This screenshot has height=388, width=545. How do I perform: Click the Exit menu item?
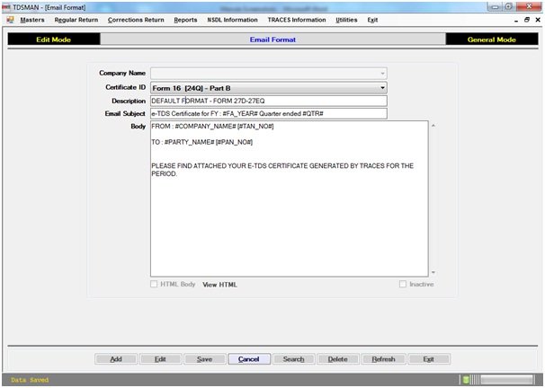click(372, 20)
